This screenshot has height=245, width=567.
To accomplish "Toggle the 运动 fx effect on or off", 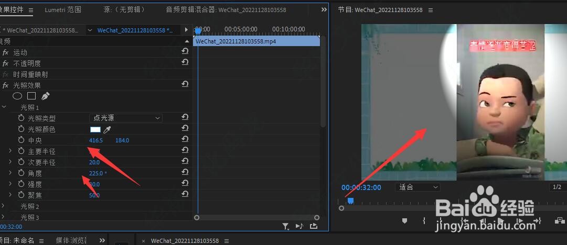I will click(5, 53).
